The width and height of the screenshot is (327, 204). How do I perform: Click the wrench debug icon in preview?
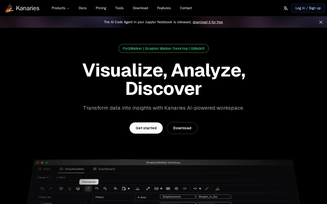point(148,189)
